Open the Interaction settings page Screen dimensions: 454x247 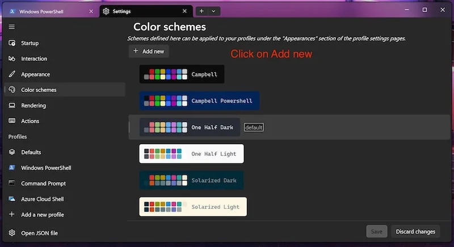(x=65, y=58)
